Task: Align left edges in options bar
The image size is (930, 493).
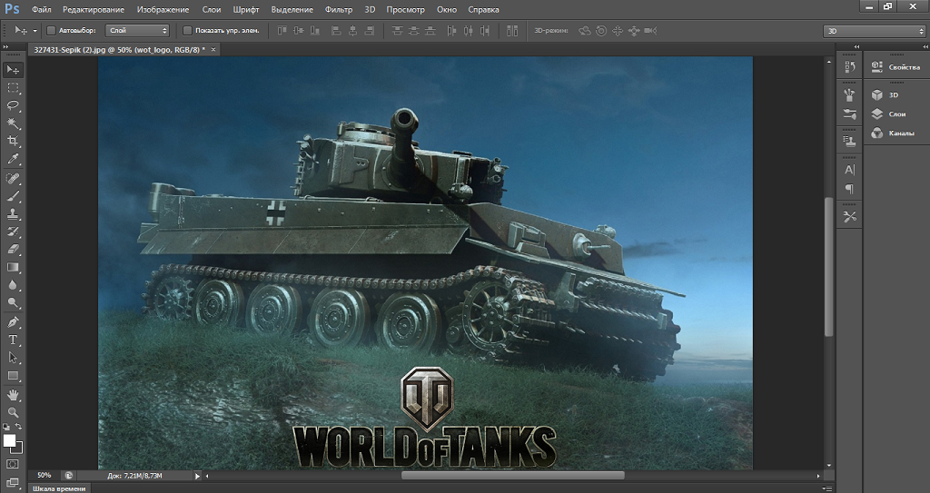Action: pos(336,30)
